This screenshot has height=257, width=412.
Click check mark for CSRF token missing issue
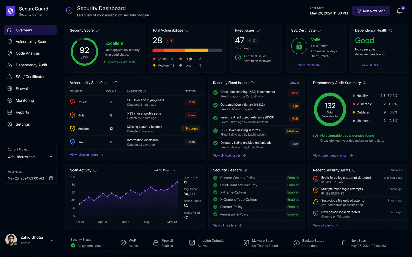pyautogui.click(x=215, y=131)
